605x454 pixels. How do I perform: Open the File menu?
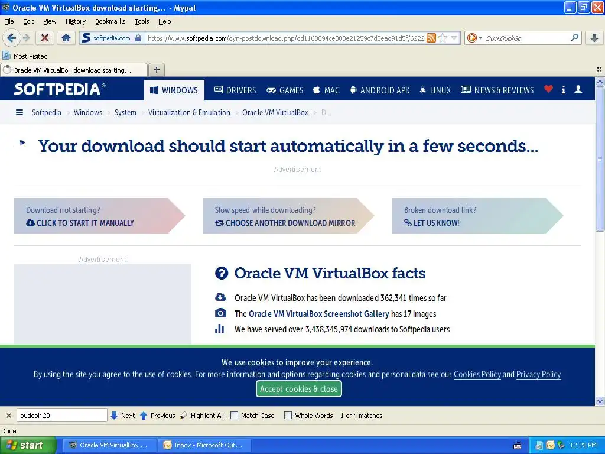click(9, 21)
